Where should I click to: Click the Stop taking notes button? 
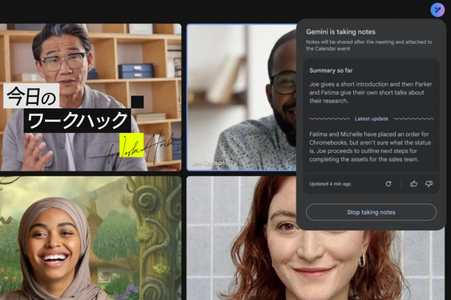(371, 212)
